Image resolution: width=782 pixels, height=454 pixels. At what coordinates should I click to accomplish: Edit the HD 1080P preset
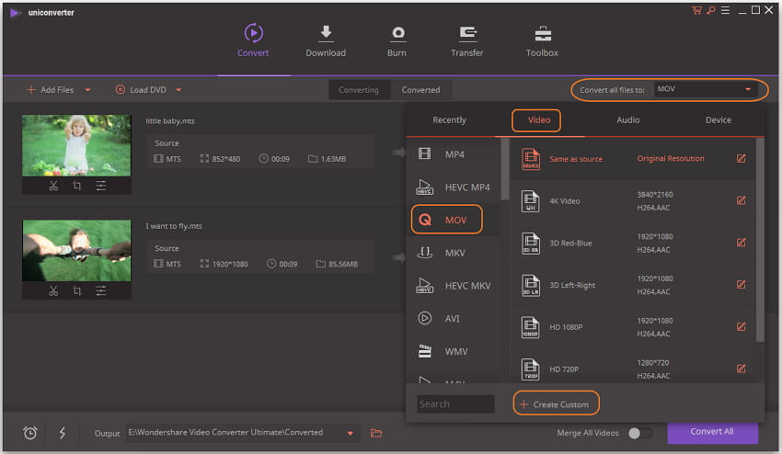(742, 327)
